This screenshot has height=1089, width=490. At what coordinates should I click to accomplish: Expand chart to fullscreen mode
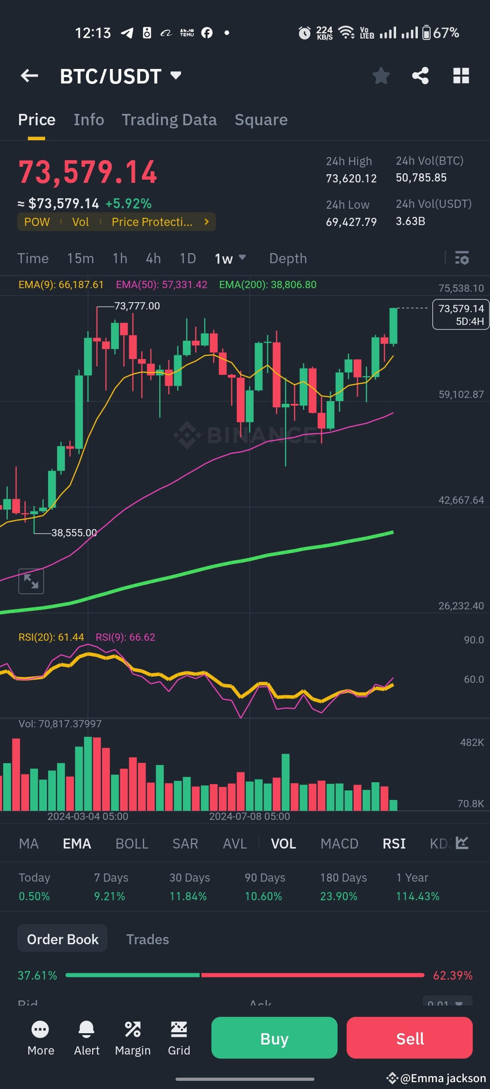pos(30,581)
